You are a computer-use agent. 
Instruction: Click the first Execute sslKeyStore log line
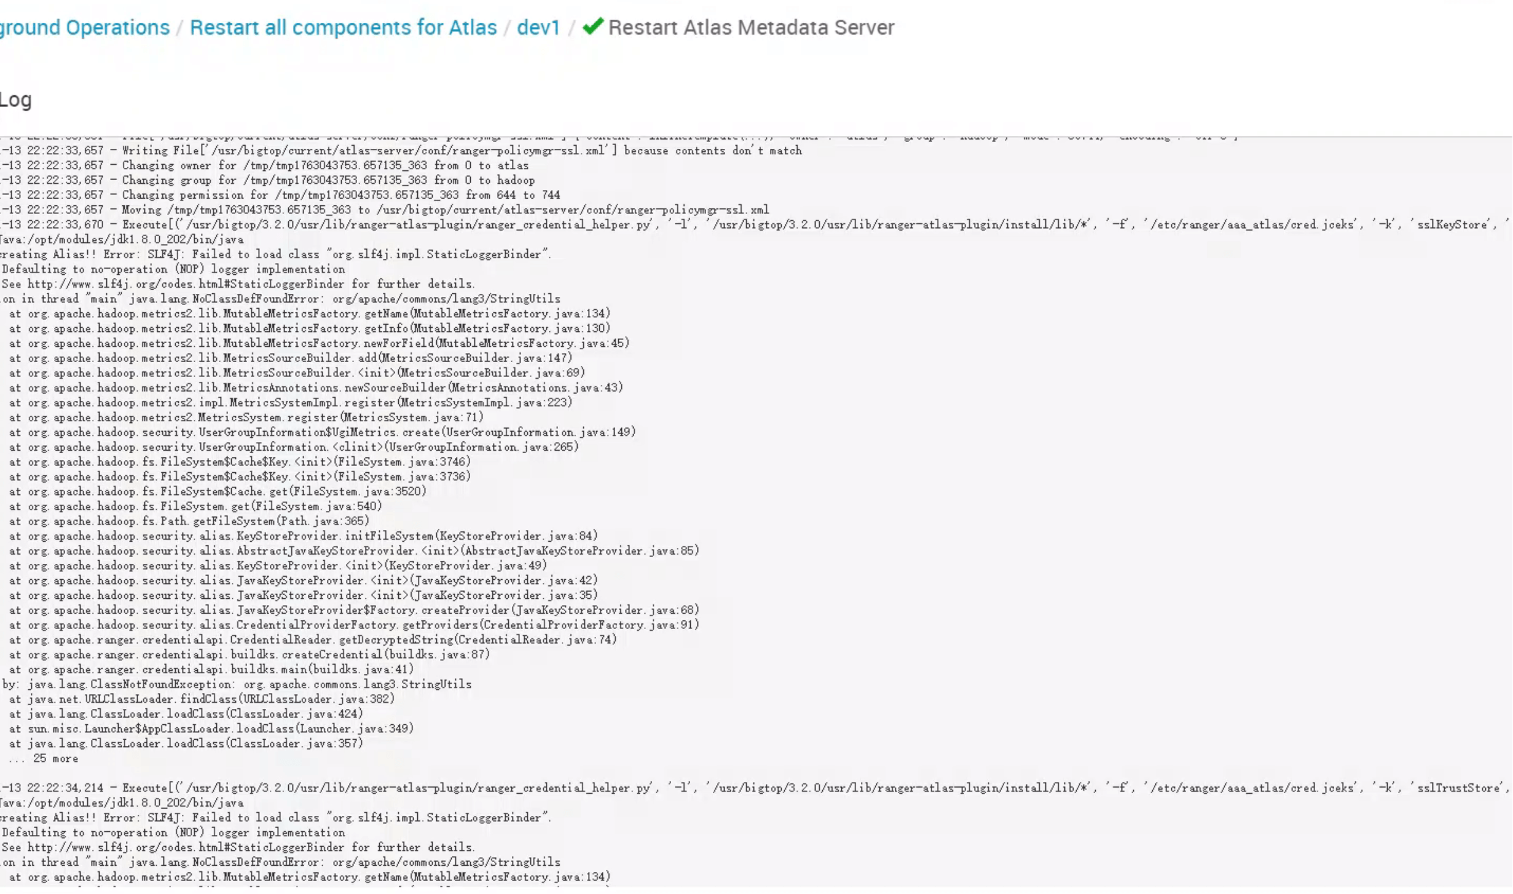[x=737, y=224]
